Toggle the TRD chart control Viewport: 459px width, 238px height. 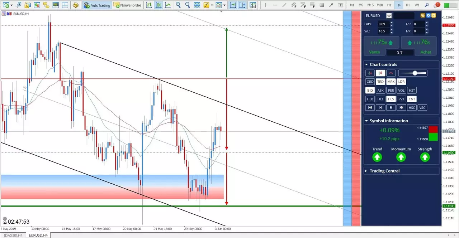pyautogui.click(x=380, y=82)
